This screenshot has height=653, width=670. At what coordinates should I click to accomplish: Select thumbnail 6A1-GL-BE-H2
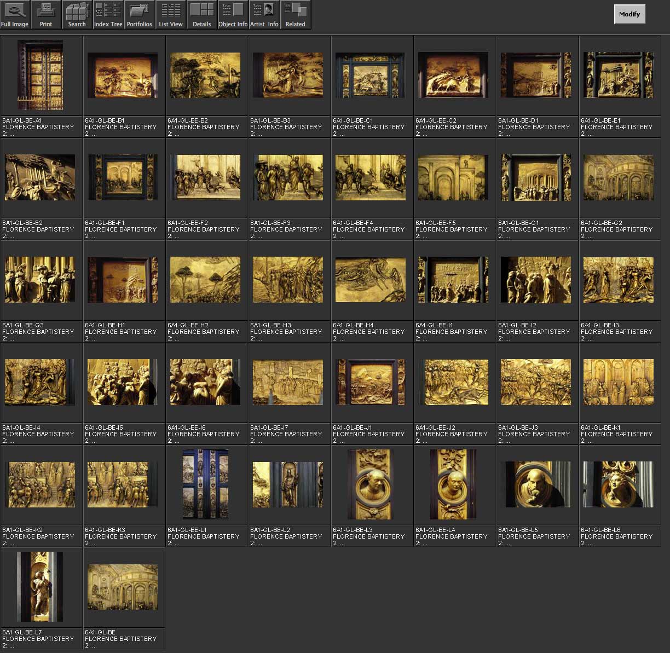point(205,280)
